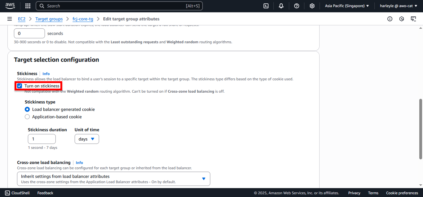The height and width of the screenshot is (197, 423).
Task: Open the notifications bell
Action: point(281,6)
